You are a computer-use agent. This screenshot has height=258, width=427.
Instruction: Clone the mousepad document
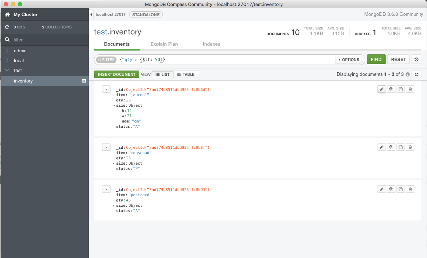[391, 147]
